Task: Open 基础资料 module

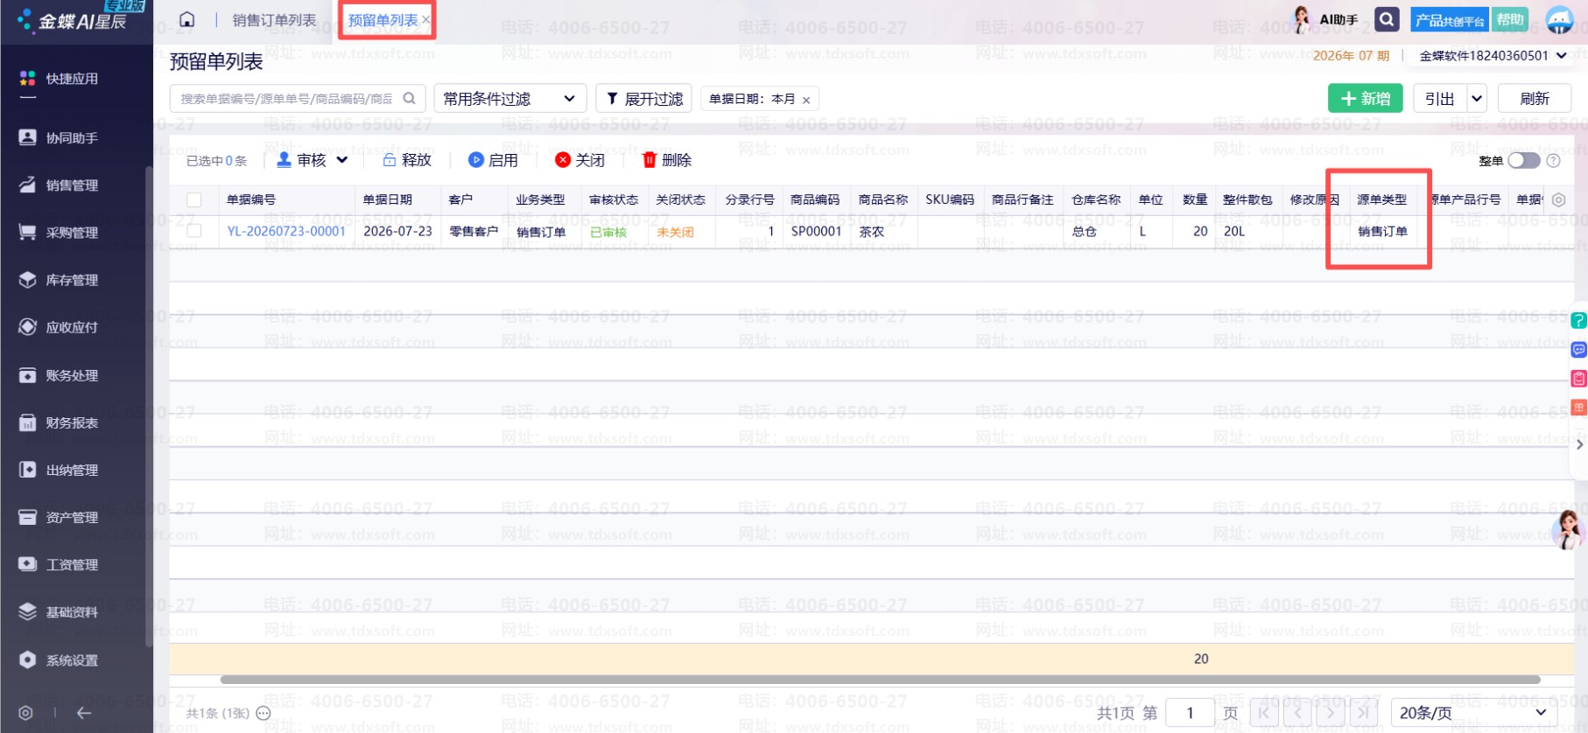Action: pos(59,612)
